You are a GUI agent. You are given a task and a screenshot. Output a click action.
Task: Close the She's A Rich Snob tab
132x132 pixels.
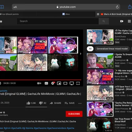point(98,14)
